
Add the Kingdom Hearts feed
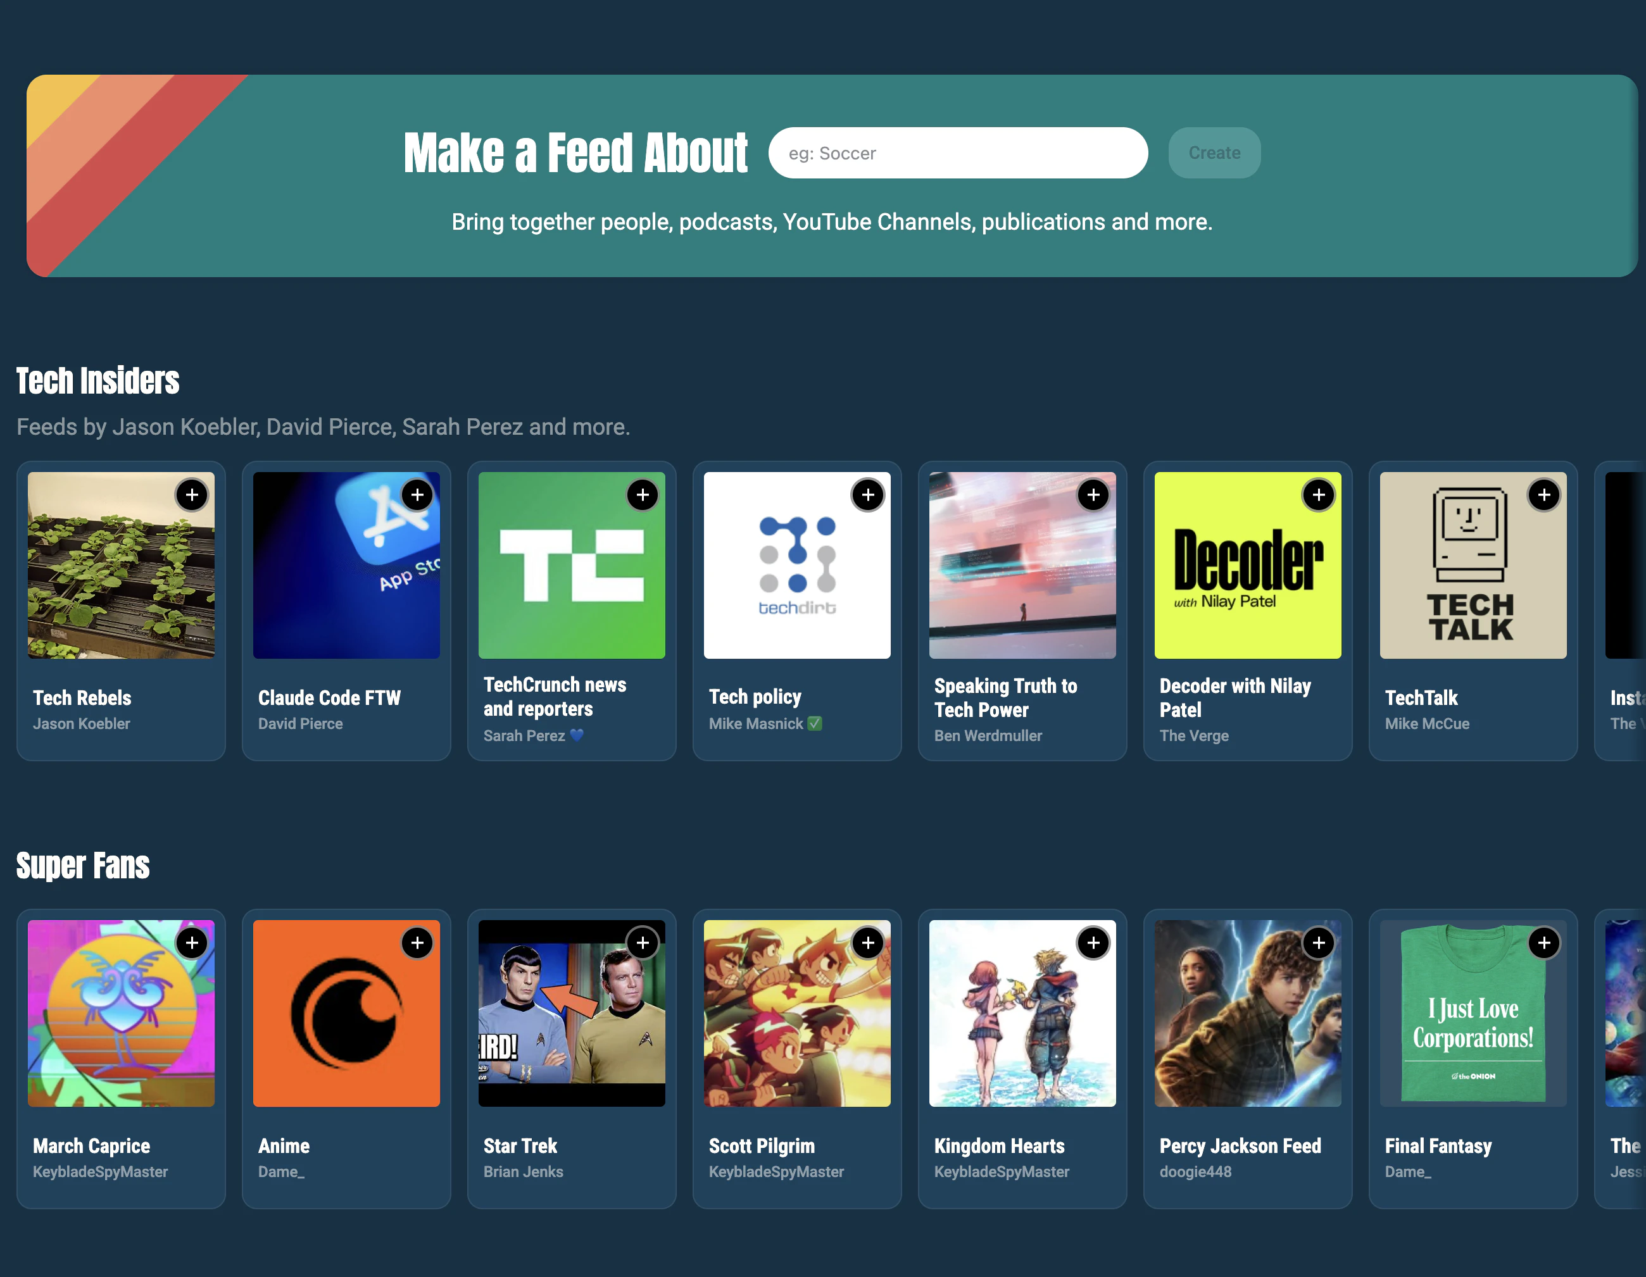[x=1093, y=942]
